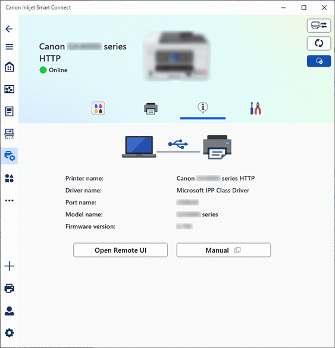335x348 pixels.
Task: Open the printer list sidebar icon
Action: (x=9, y=288)
